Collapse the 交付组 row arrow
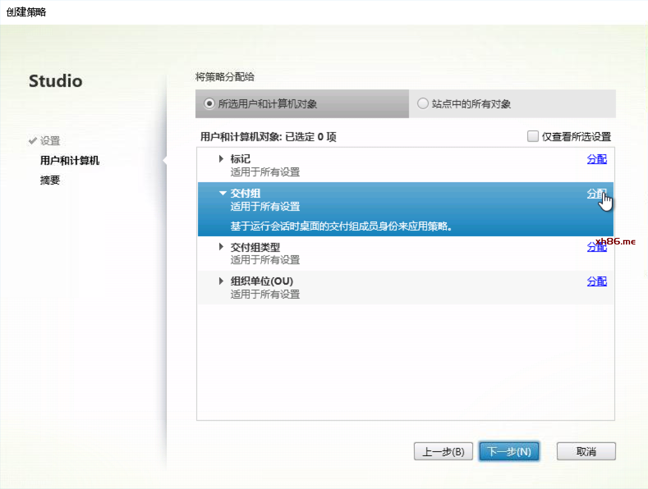 pos(223,193)
